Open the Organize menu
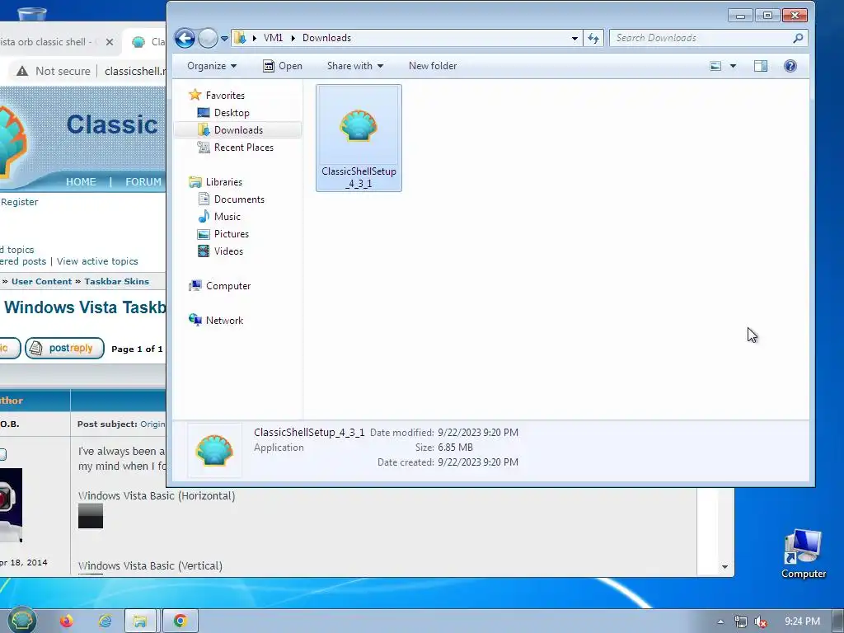 click(x=212, y=66)
